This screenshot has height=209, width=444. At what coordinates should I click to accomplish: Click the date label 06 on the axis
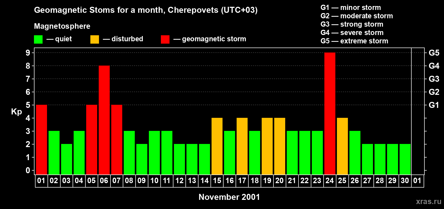click(x=104, y=181)
